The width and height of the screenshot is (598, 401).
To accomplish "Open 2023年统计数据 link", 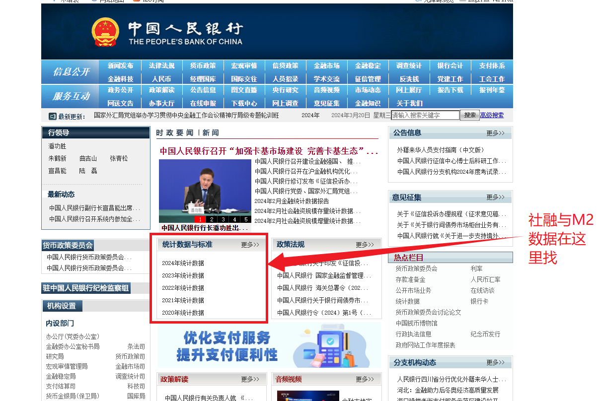I will coord(183,275).
